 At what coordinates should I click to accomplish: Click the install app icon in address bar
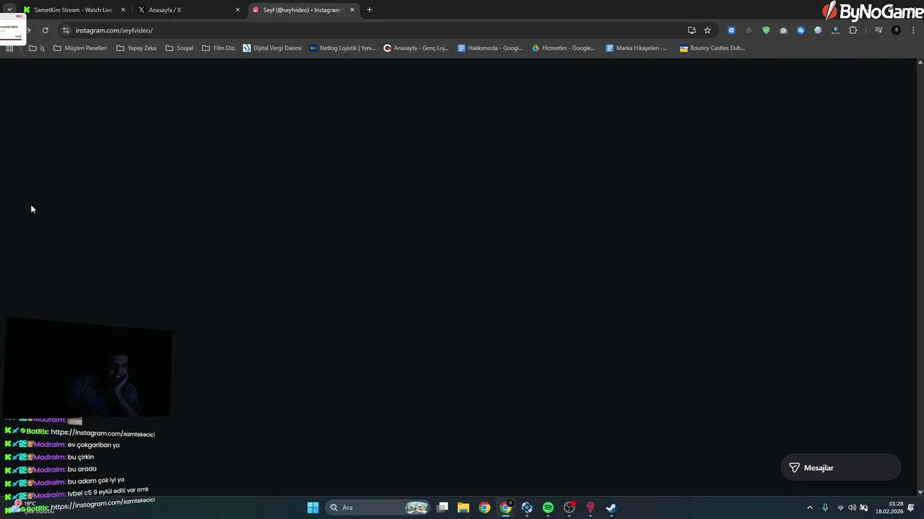(x=692, y=30)
